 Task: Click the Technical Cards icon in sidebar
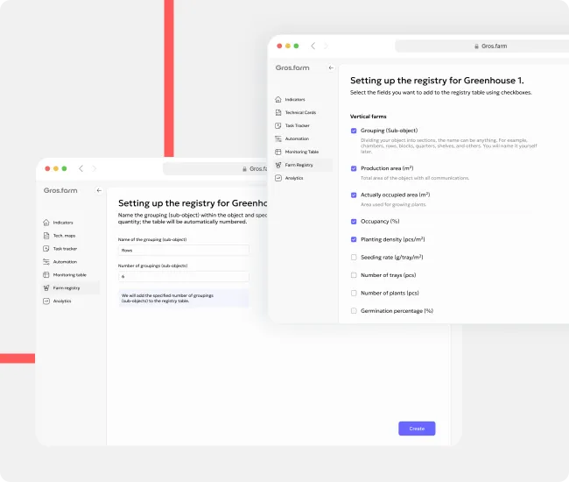(278, 113)
